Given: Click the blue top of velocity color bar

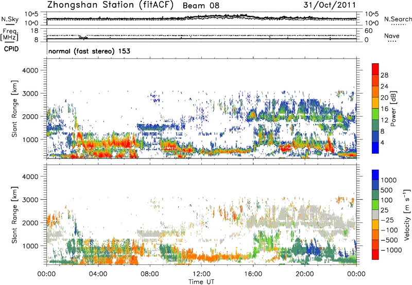Looking at the screenshot, I should coord(375,175).
